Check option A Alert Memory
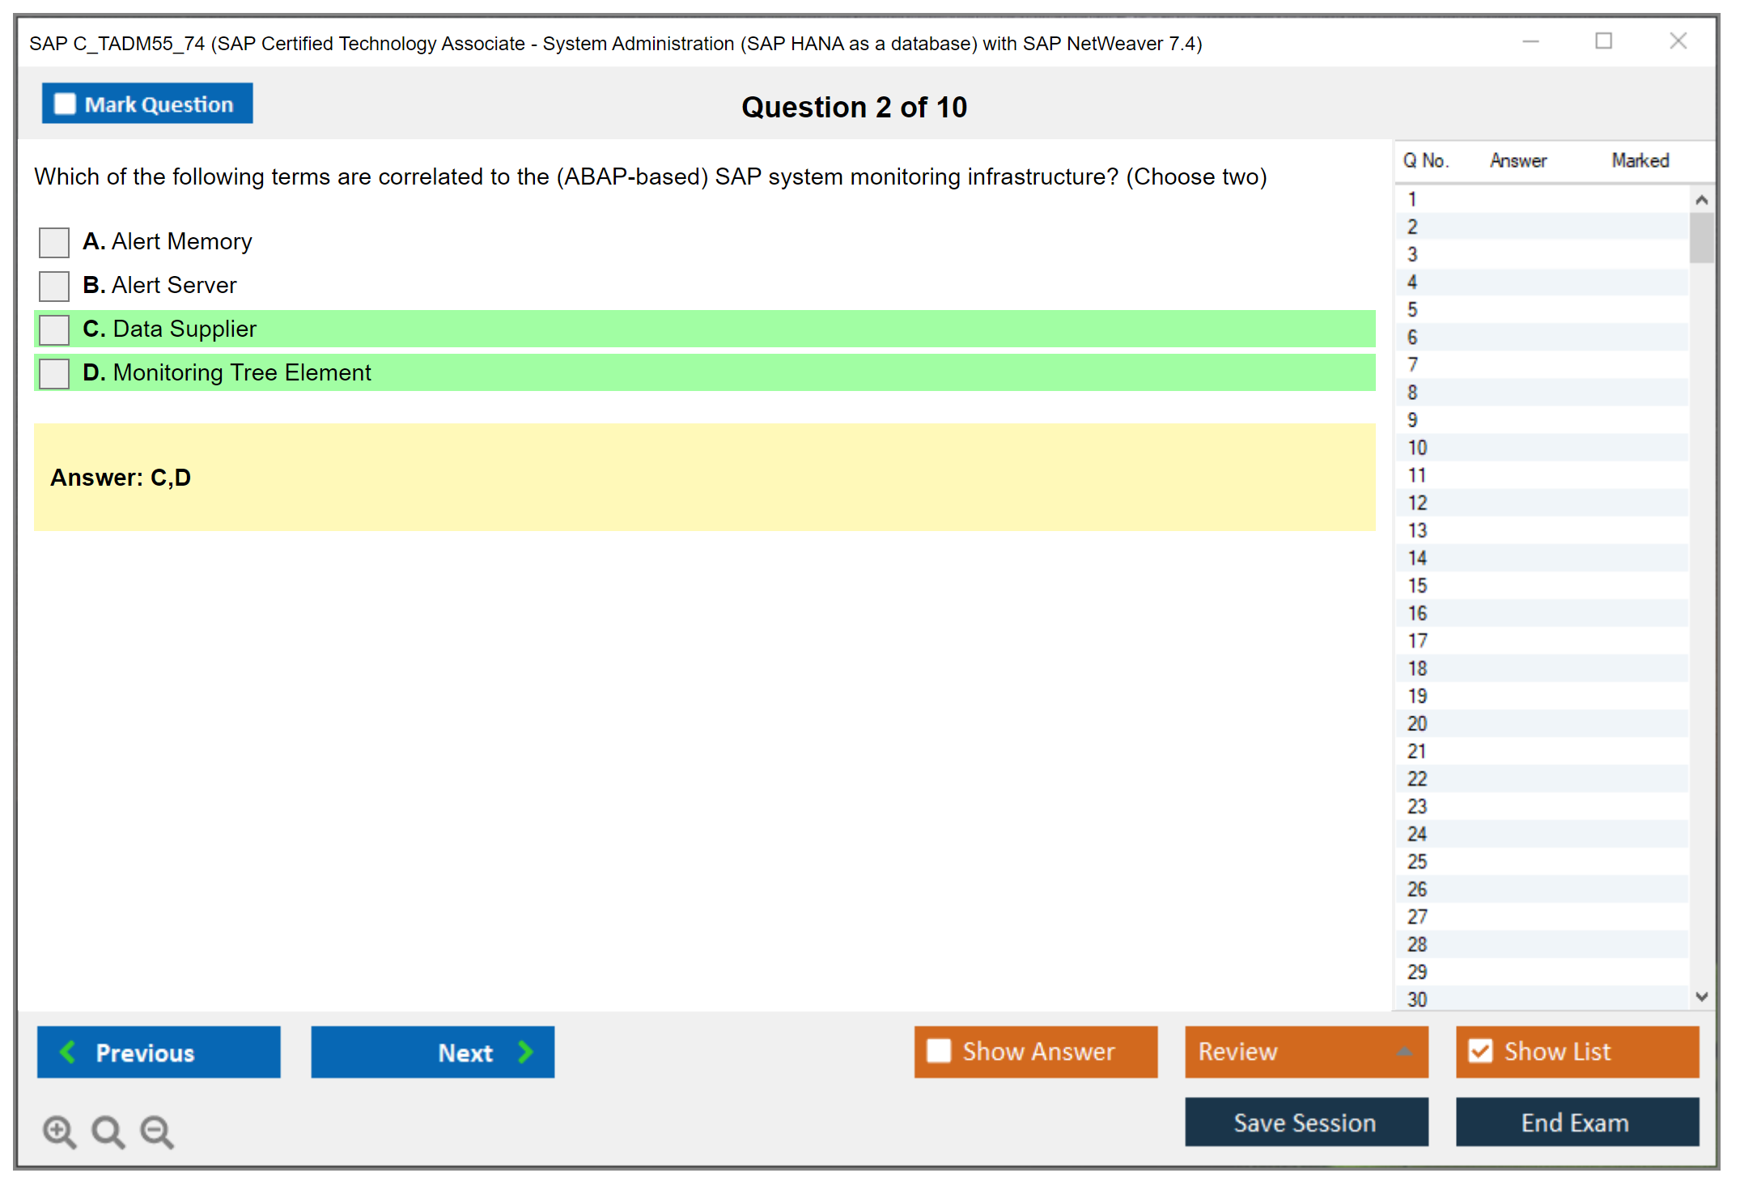The width and height of the screenshot is (1740, 1190). 54,242
